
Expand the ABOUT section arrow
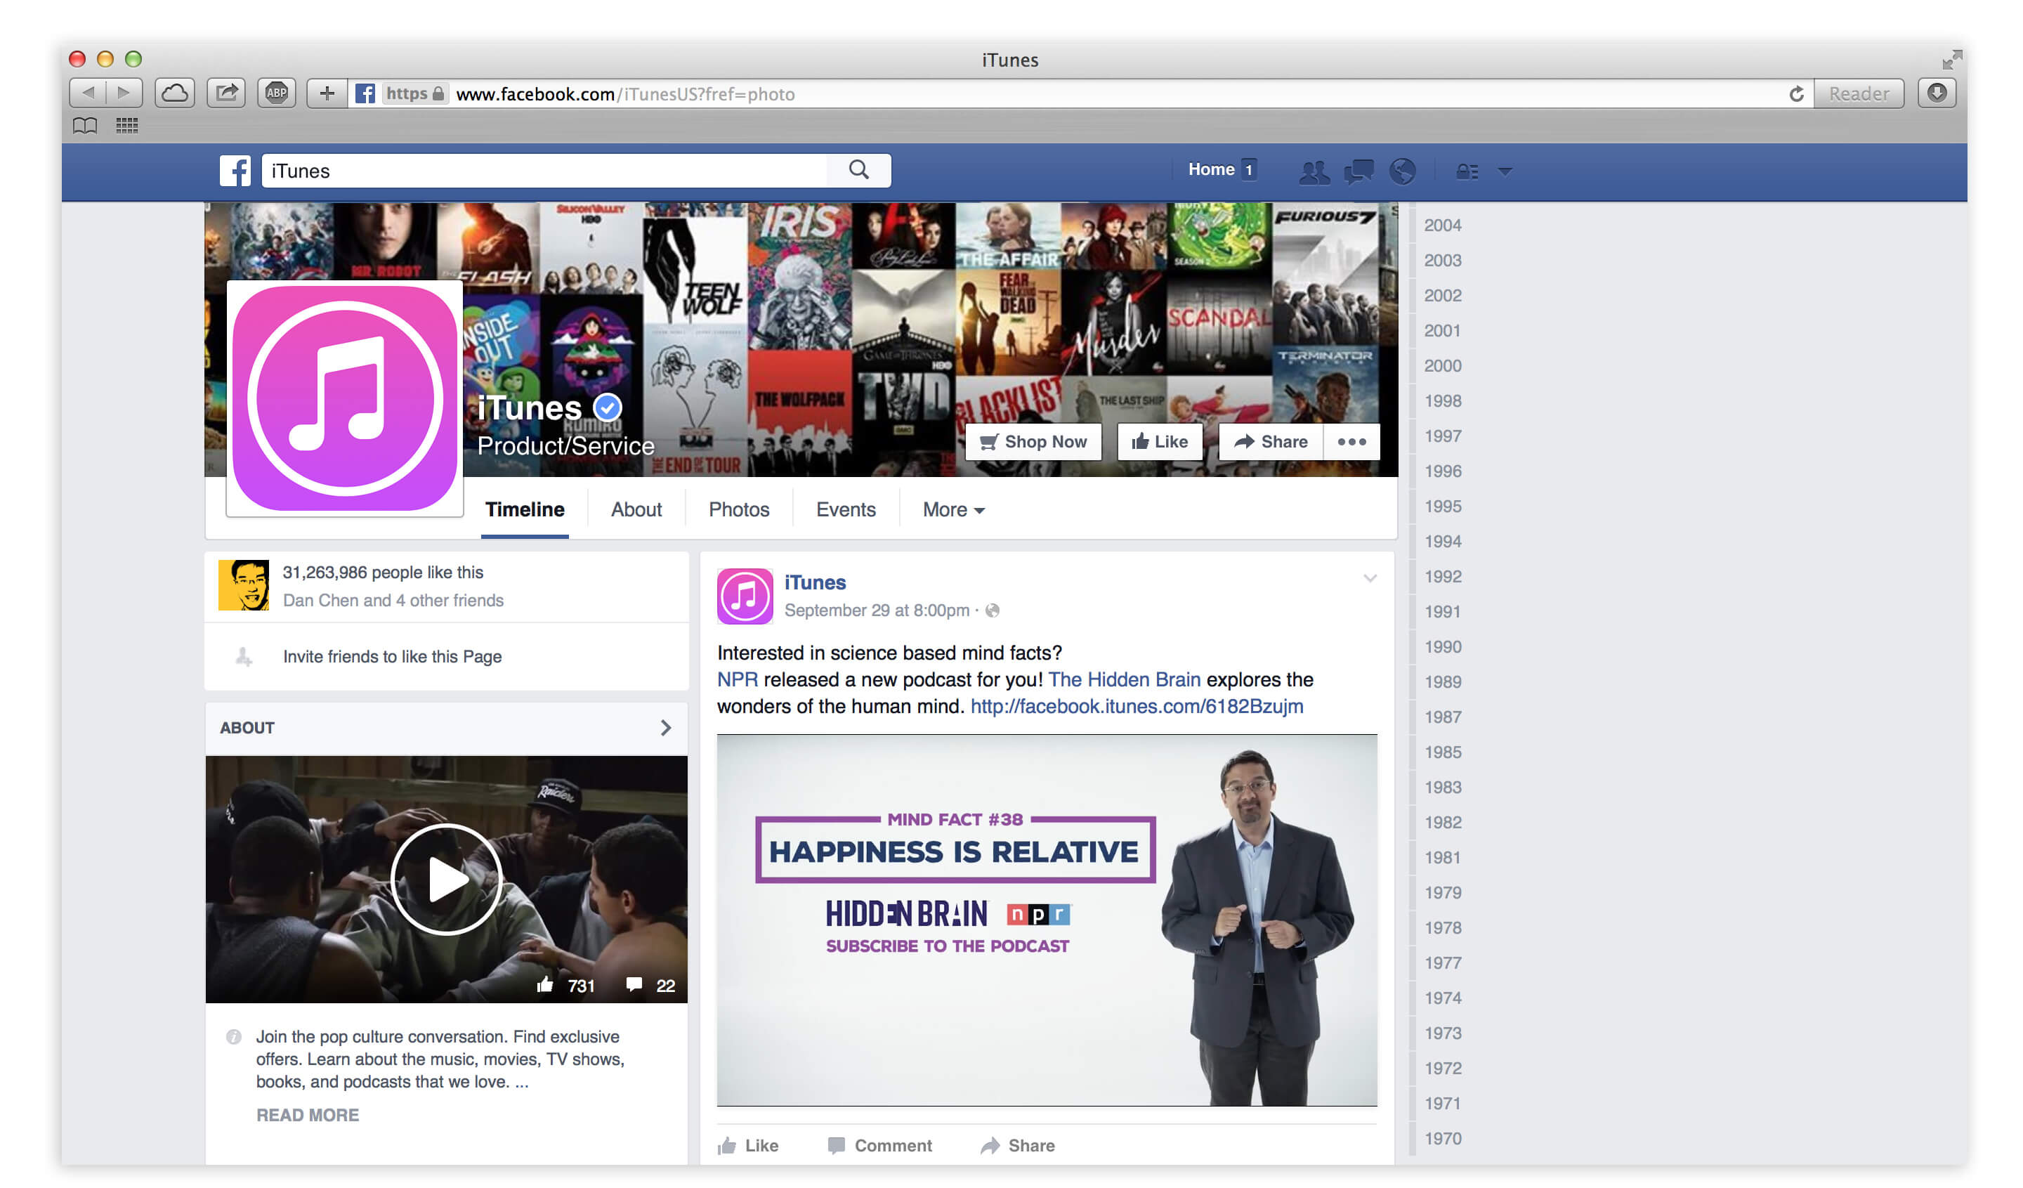pyautogui.click(x=665, y=728)
